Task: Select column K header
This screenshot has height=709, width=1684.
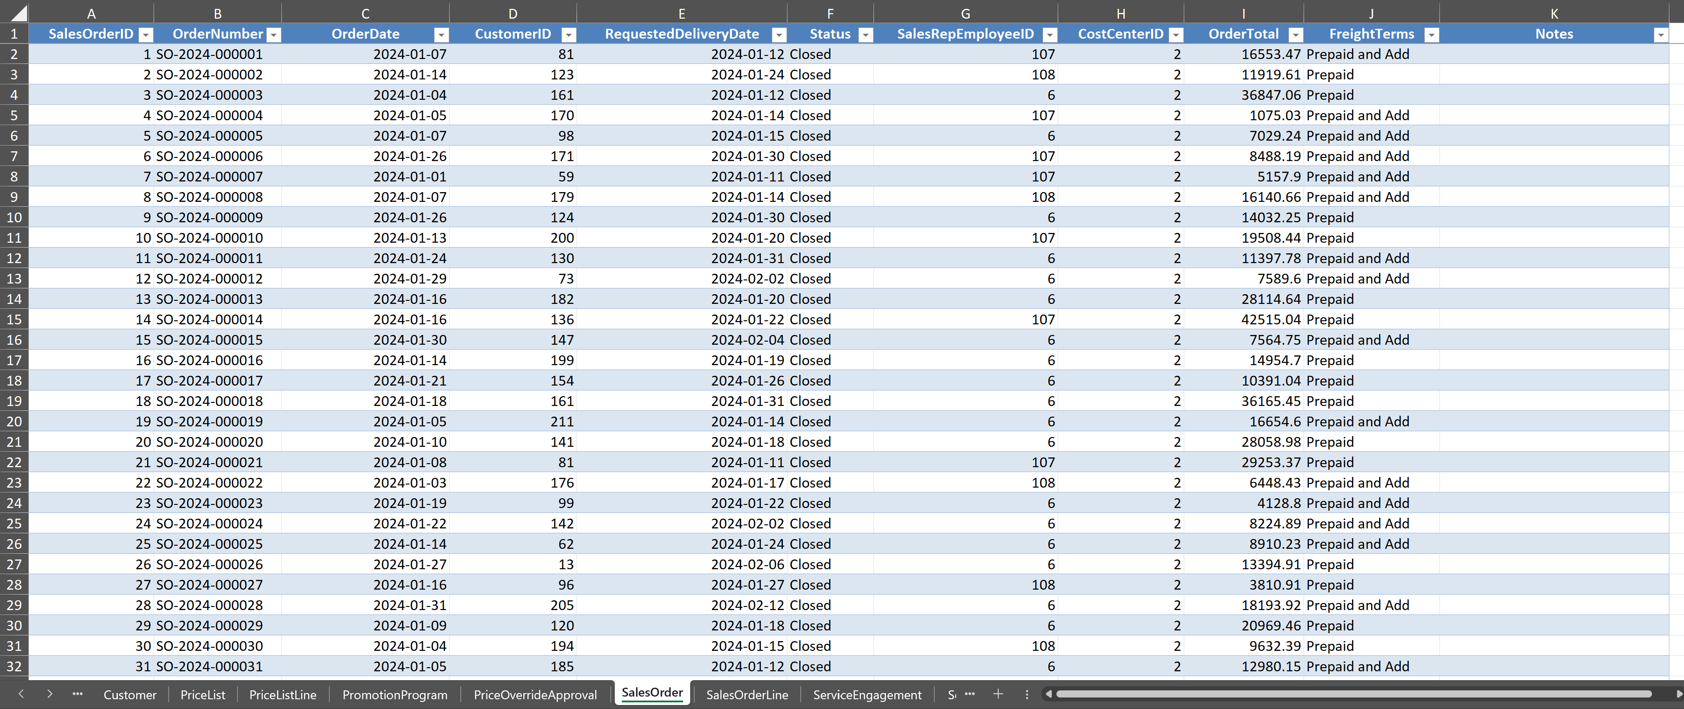Action: coord(1554,14)
